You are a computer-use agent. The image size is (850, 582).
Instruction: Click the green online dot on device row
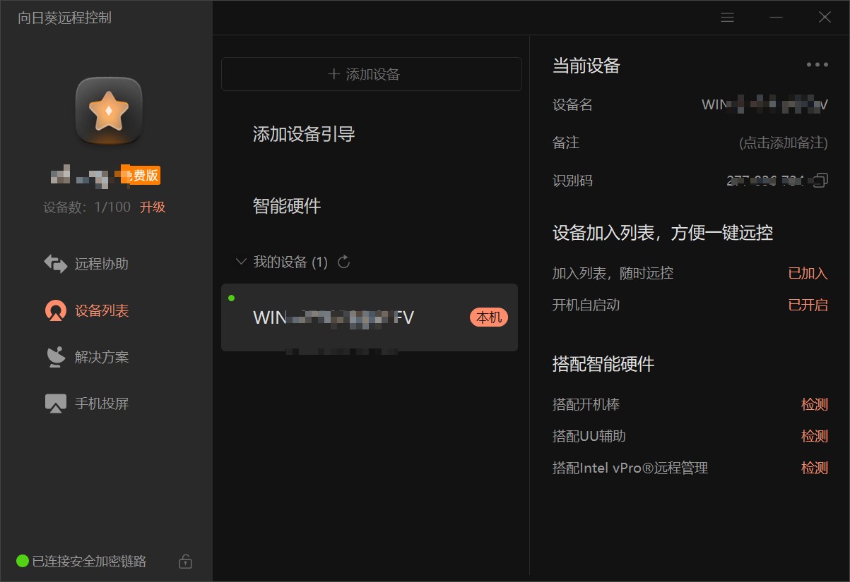232,298
